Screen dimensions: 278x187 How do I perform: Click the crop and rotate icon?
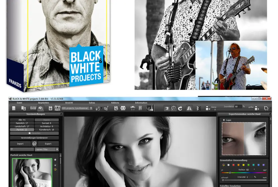[x=266, y=108]
